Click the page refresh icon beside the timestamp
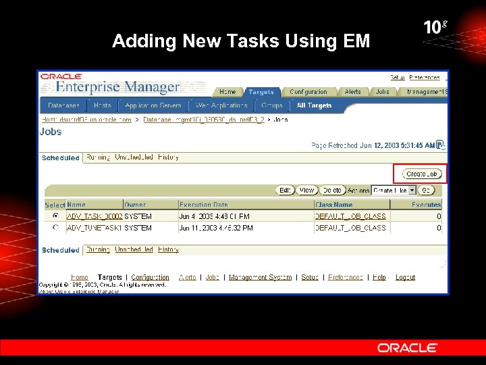Image resolution: width=486 pixels, height=365 pixels. pos(440,145)
